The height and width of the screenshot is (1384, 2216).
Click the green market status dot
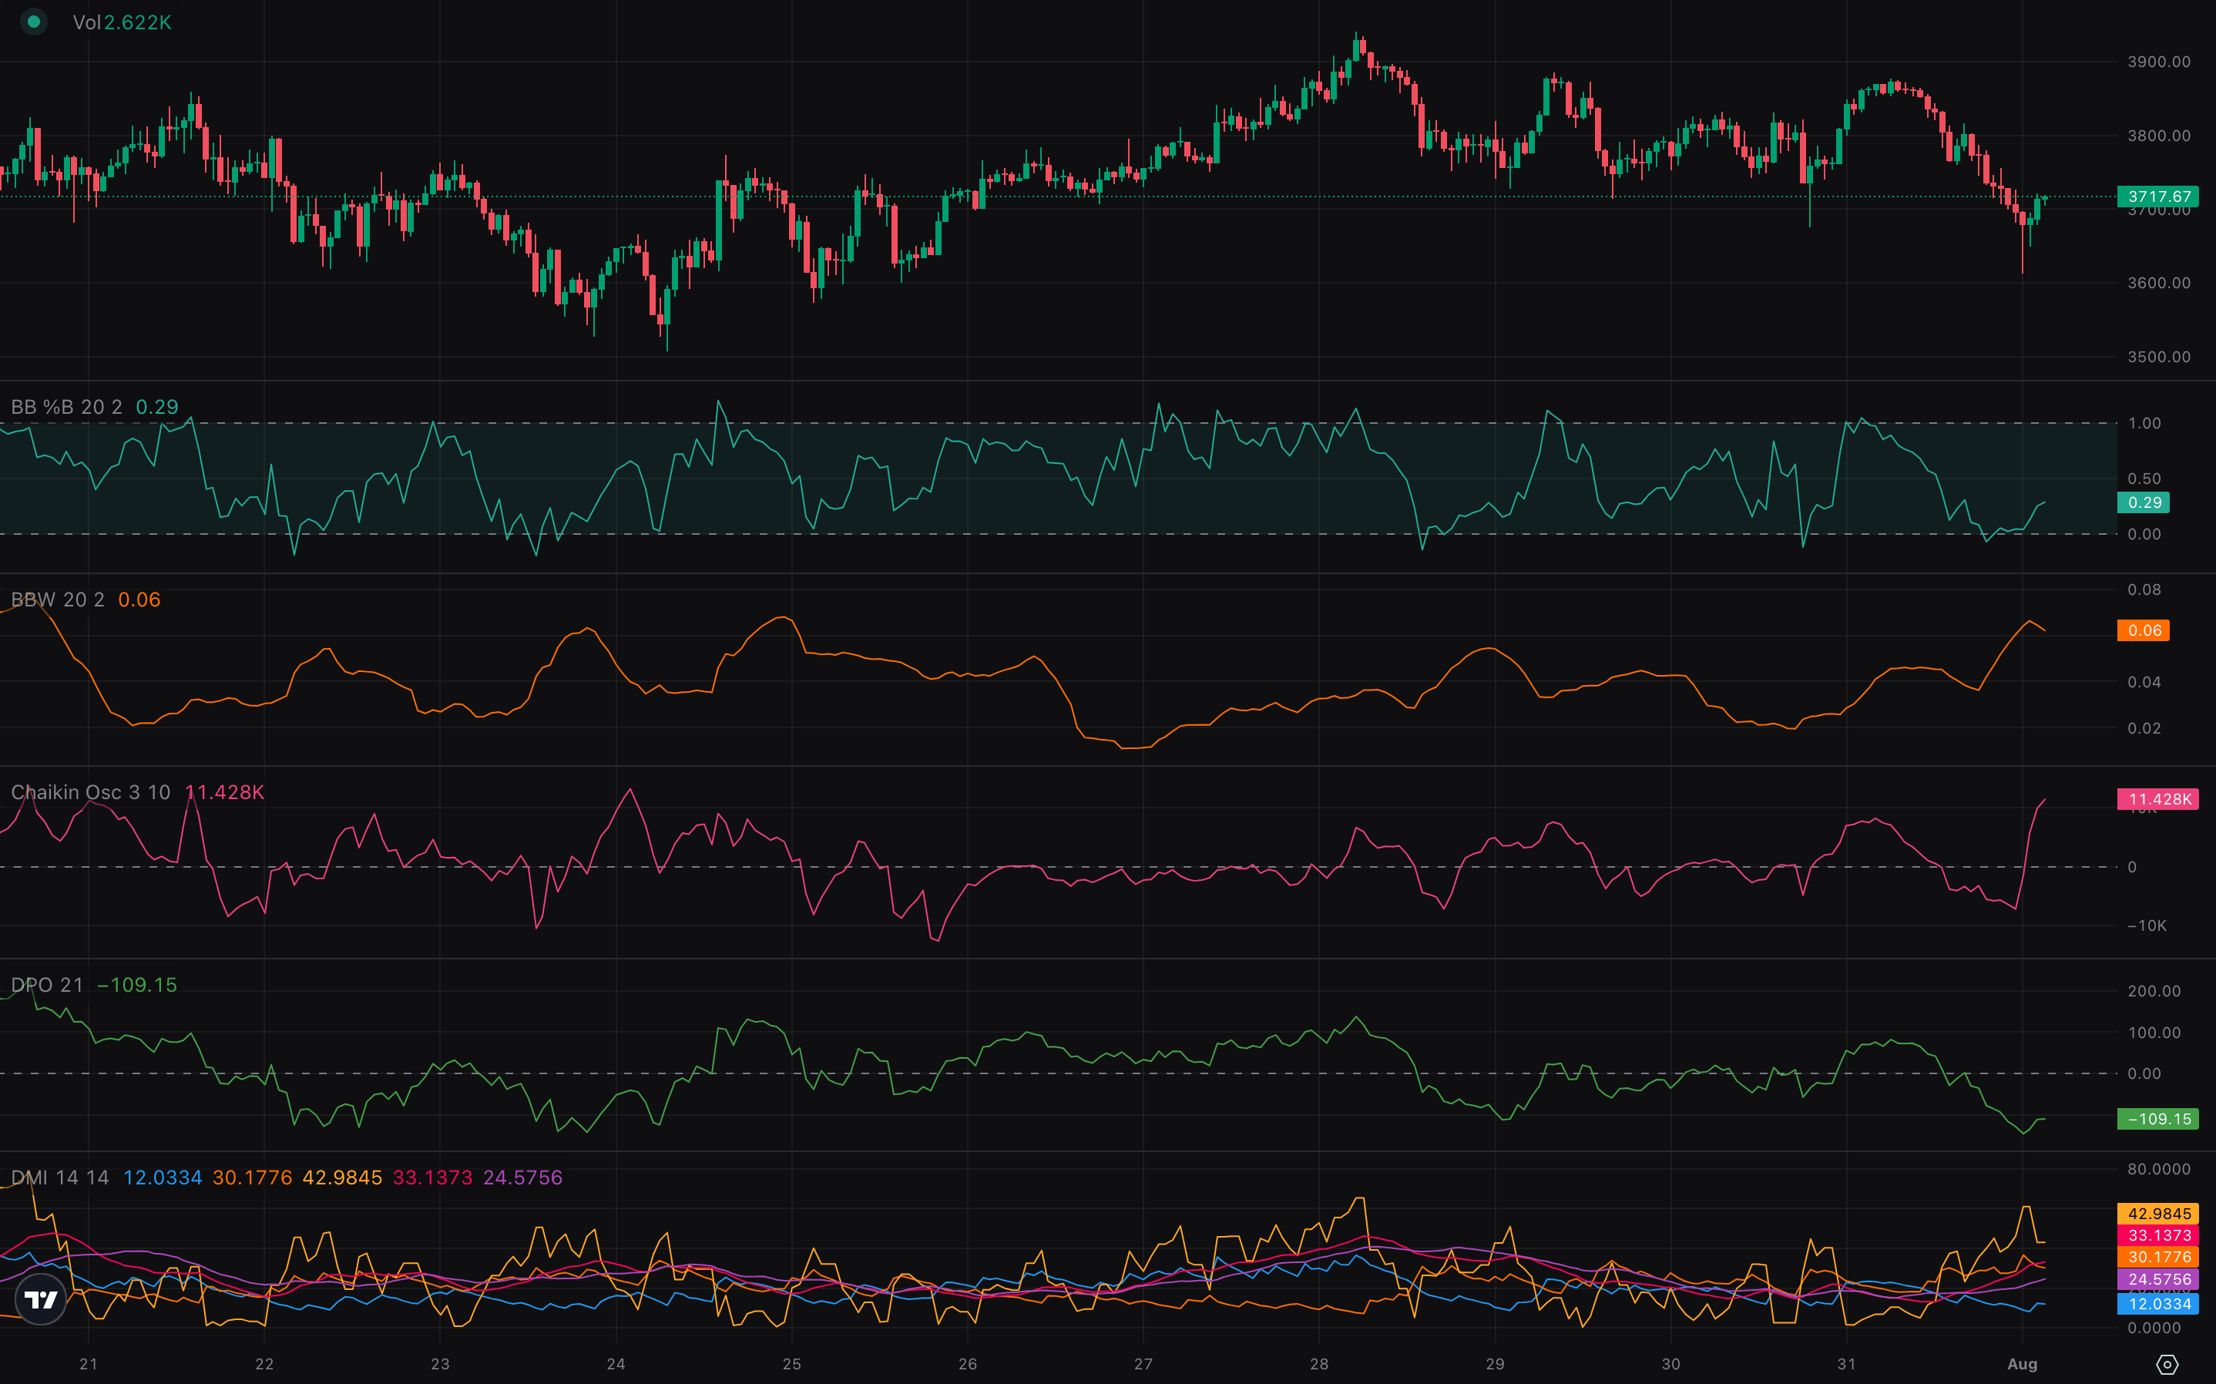coord(34,21)
